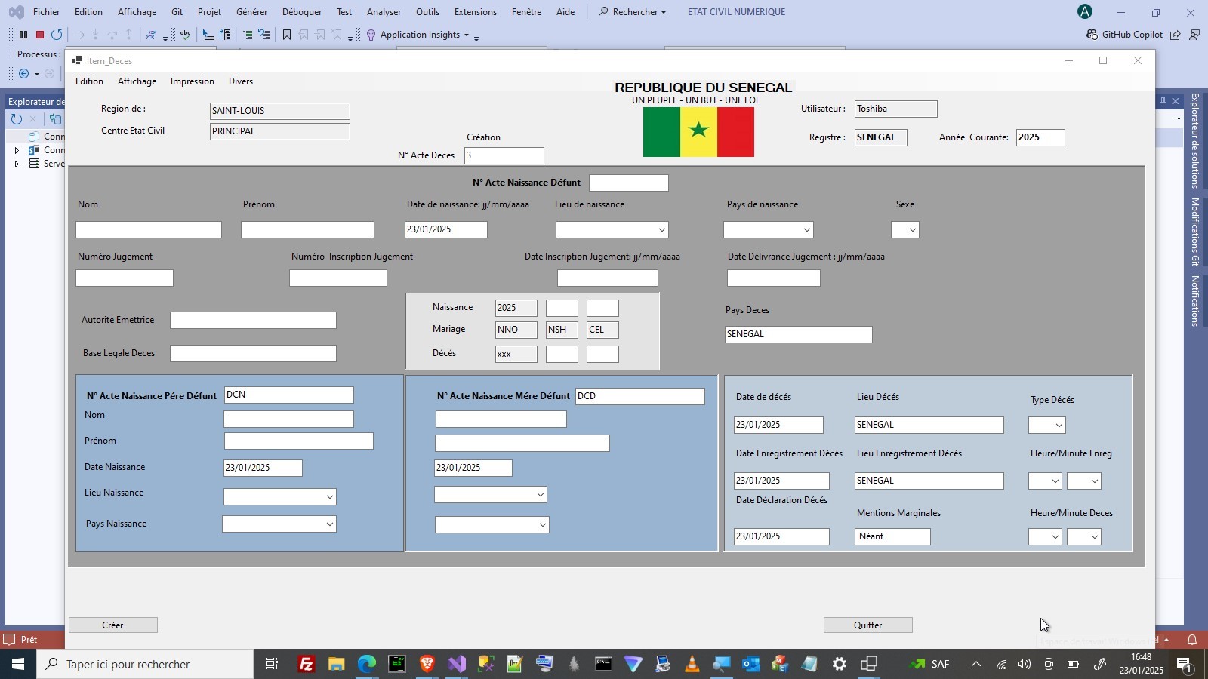Viewport: 1208px width, 679px height.
Task: Open the Générer menu
Action: [x=251, y=12]
